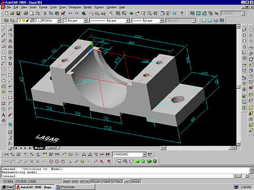The width and height of the screenshot is (254, 190).
Task: Click the Windows Start button
Action: [7, 187]
